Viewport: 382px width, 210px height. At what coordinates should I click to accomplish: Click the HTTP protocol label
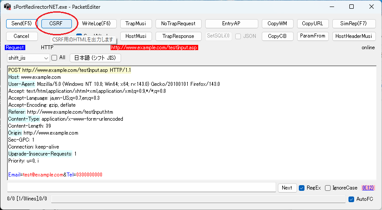click(x=47, y=47)
